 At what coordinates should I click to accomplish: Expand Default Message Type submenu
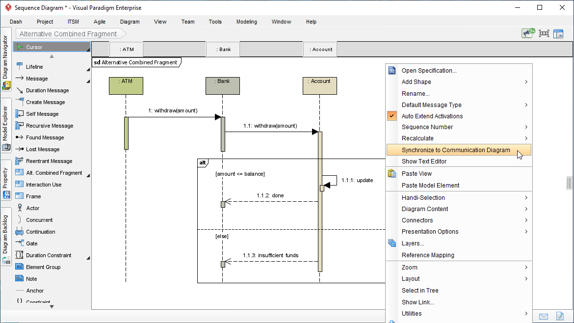(x=459, y=105)
